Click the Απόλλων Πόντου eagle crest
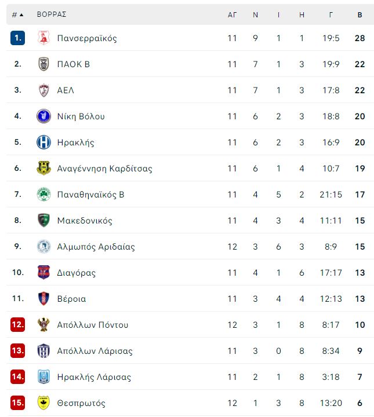Image resolution: width=374 pixels, height=417 pixels. (43, 325)
